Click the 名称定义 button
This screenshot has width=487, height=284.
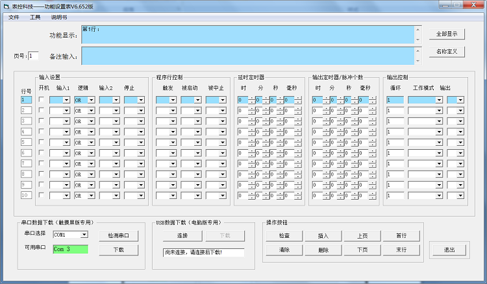point(447,51)
